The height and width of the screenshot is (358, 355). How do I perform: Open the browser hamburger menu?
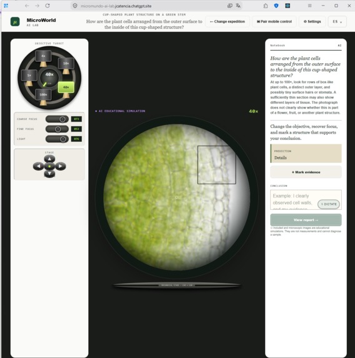point(310,6)
